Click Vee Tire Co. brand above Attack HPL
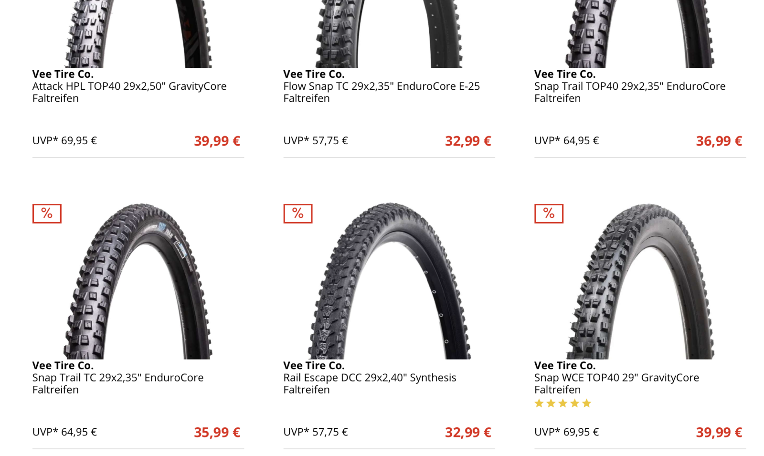Viewport: 764px width, 456px height. pos(63,74)
